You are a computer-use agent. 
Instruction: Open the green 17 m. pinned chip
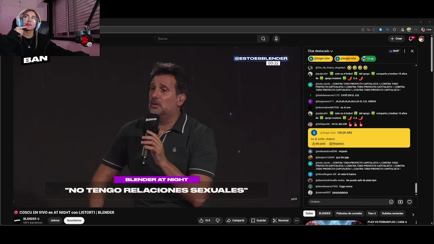[368, 59]
